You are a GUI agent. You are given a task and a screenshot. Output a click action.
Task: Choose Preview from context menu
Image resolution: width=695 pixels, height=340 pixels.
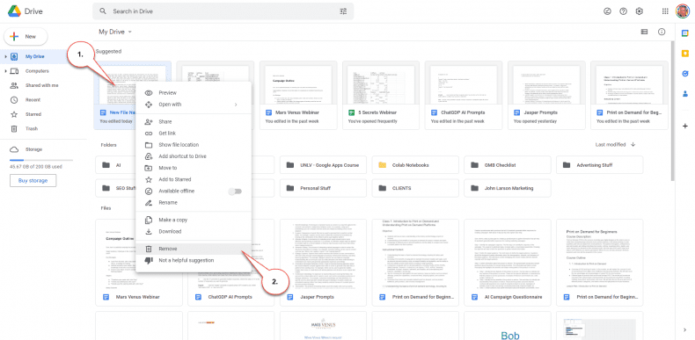[x=194, y=93]
